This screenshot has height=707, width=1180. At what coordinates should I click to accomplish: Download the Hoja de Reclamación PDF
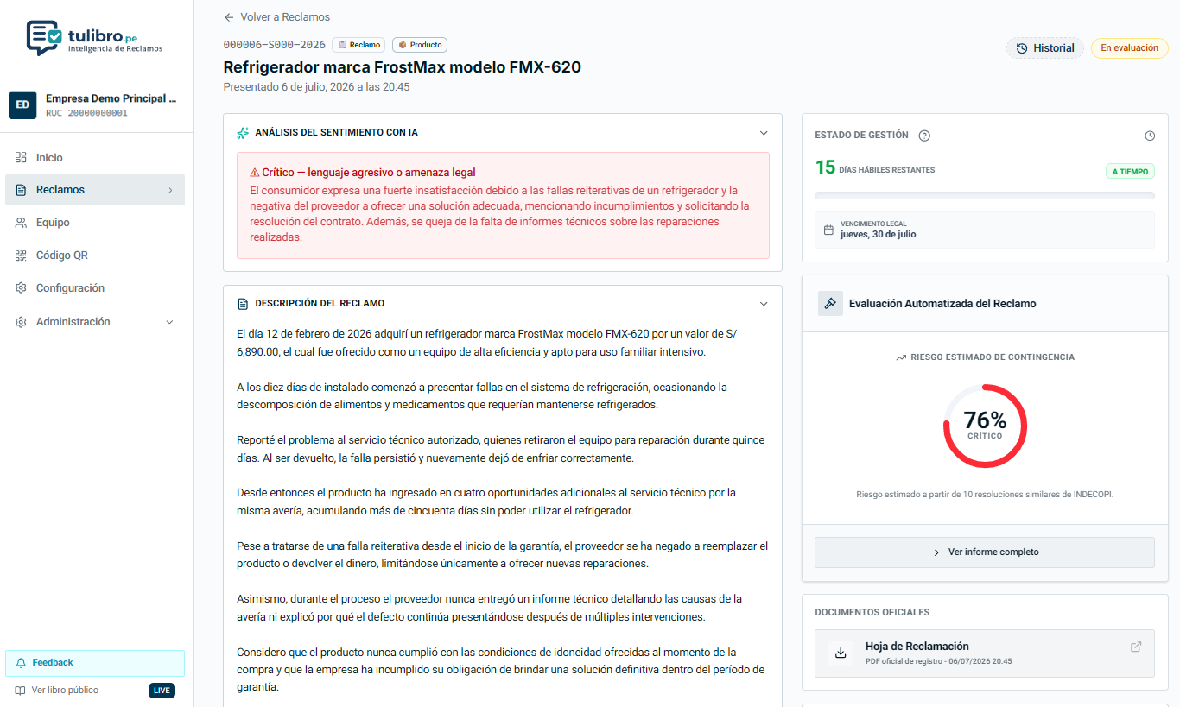pos(840,653)
